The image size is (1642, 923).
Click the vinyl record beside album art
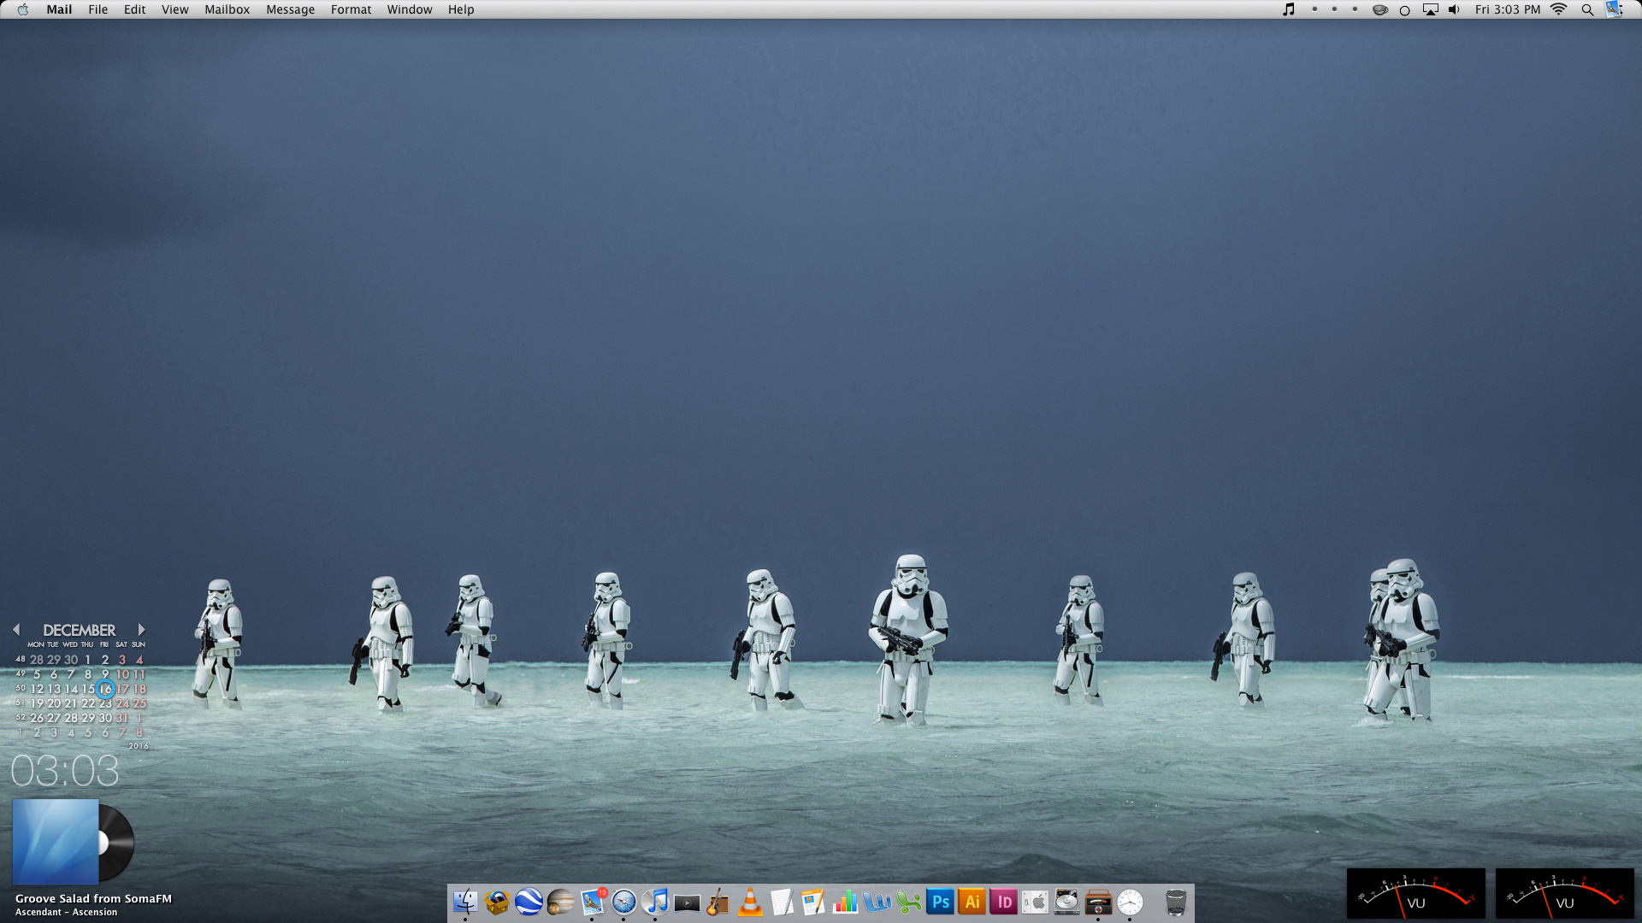click(117, 843)
